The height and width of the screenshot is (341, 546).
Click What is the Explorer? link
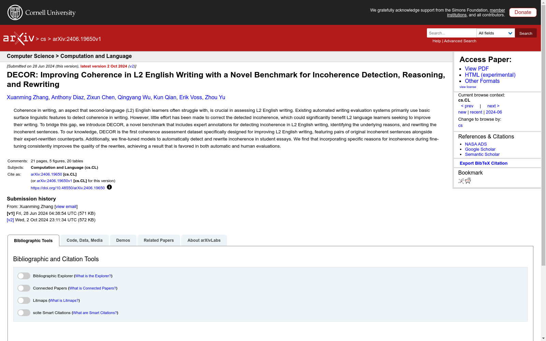pyautogui.click(x=93, y=276)
